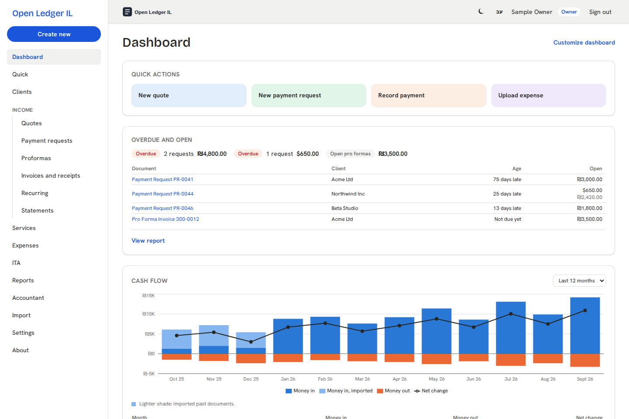Click the Jul 26 money-in bar
629x419 pixels.
point(511,327)
